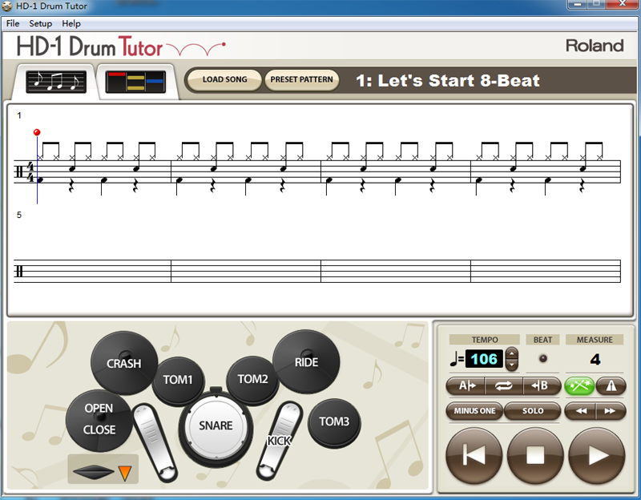Click measure number 1 on the score
Screen dimensions: 641x500
[18, 115]
